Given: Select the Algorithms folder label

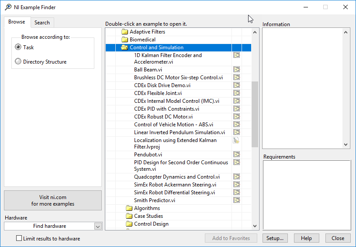Looking at the screenshot, I should (x=147, y=208).
